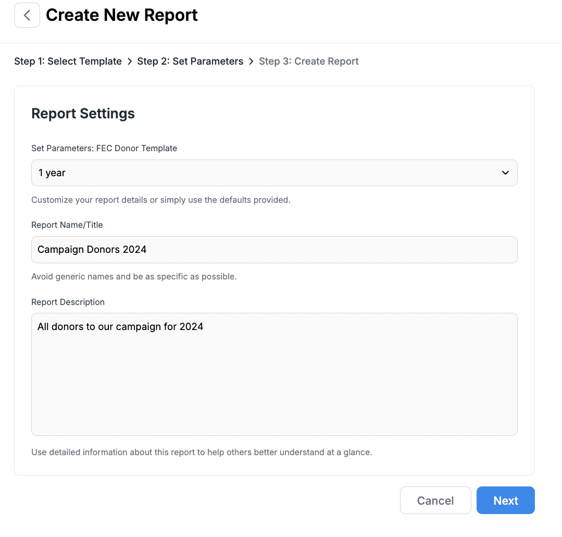The height and width of the screenshot is (537, 562).
Task: Select Step 2: Set Parameters breadcrumb
Action: (190, 62)
